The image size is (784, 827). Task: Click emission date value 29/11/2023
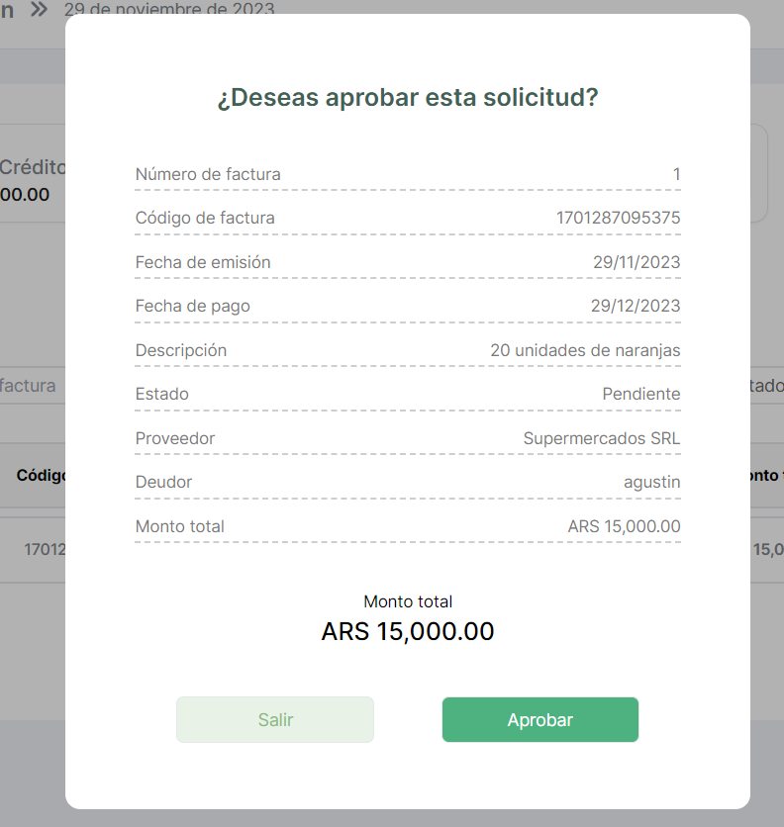pyautogui.click(x=637, y=262)
